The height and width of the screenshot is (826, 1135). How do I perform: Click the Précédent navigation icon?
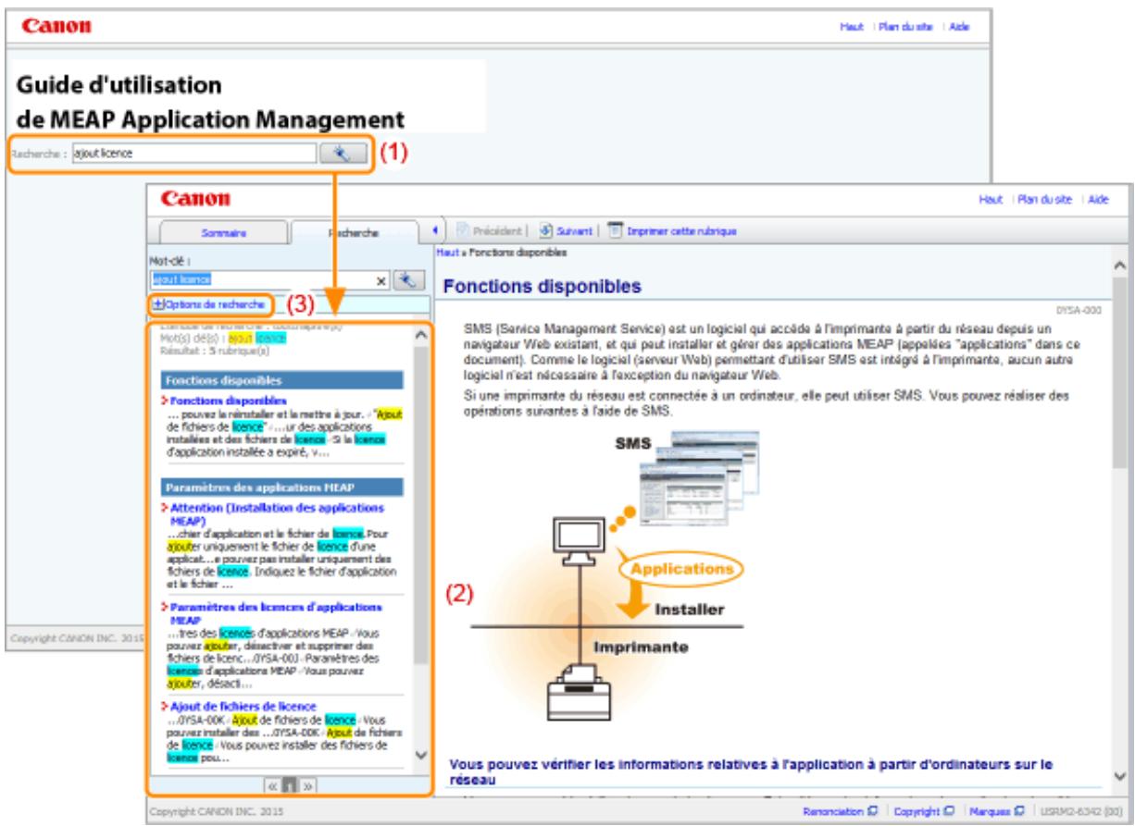coord(464,229)
